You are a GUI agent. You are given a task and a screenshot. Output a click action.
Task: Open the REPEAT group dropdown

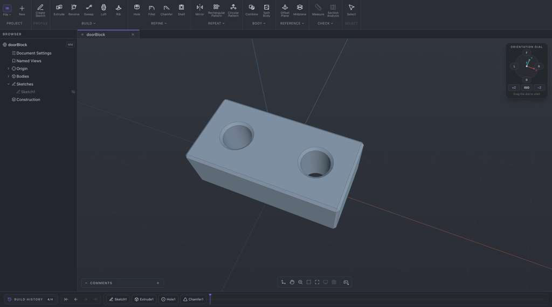tap(216, 24)
